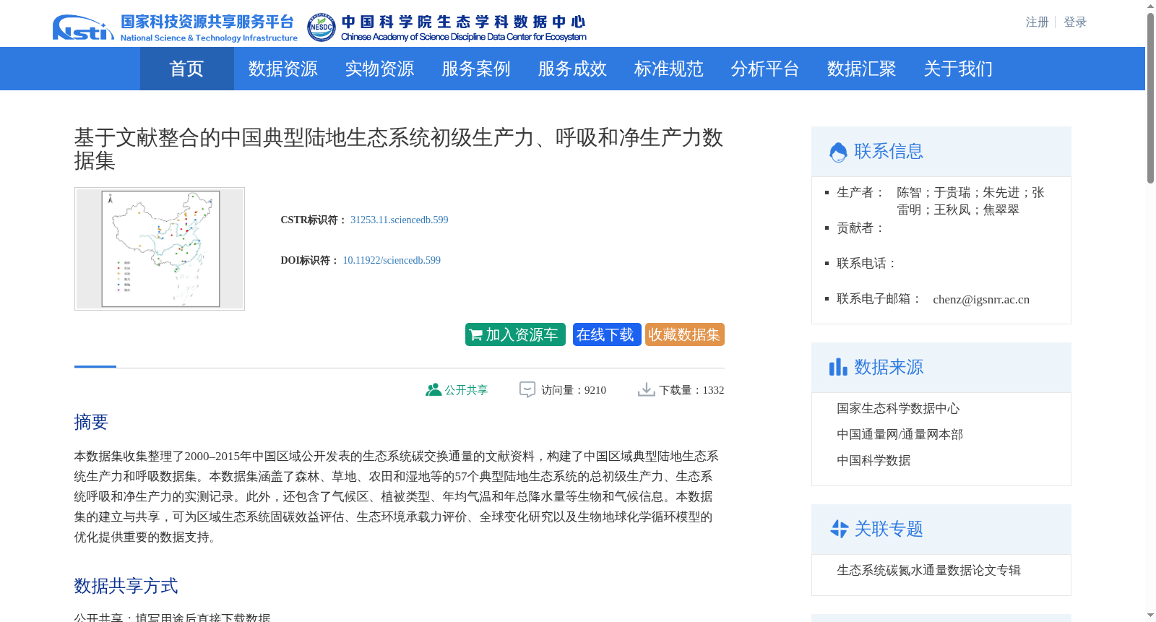Click the scrollbar up arrow
Screen dimensions: 1156x622
tap(1150, 6)
